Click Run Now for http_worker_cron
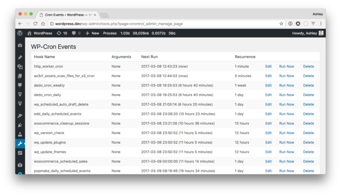Screen dimensions: 341x196 click(x=286, y=66)
